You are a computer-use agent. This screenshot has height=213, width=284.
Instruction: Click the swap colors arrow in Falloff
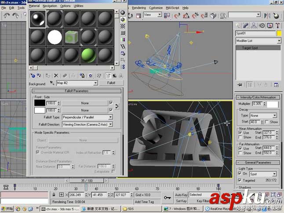(x=117, y=106)
